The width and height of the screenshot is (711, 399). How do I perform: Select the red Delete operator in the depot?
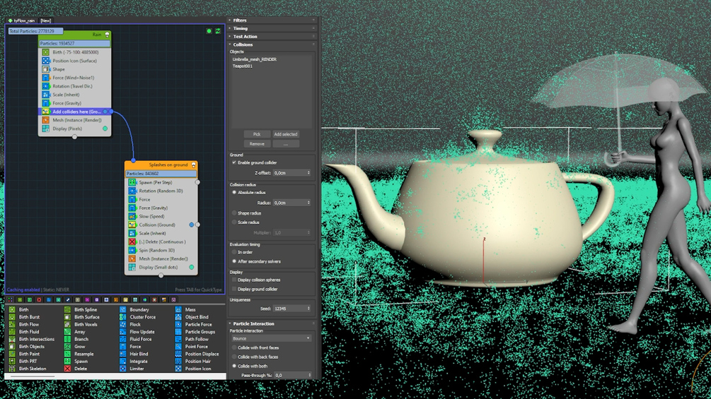(x=75, y=369)
